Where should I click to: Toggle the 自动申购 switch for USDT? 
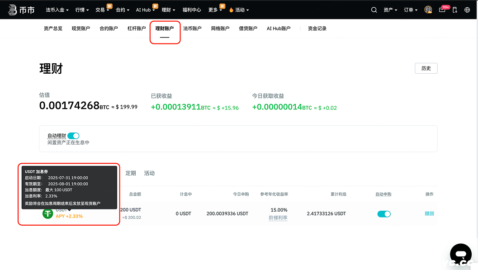[384, 214]
